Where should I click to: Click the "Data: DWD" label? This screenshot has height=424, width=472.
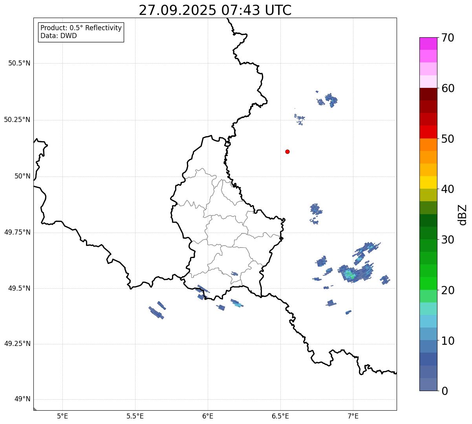59,36
